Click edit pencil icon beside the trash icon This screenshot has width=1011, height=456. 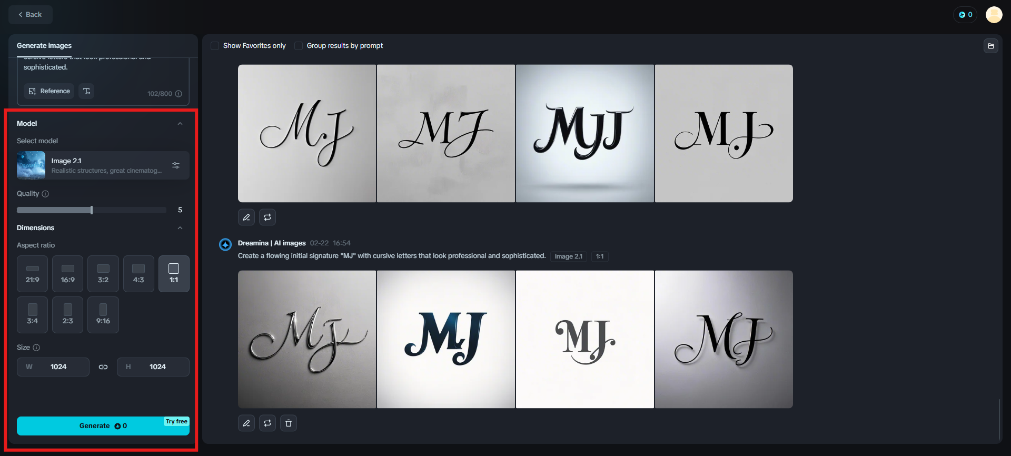246,423
